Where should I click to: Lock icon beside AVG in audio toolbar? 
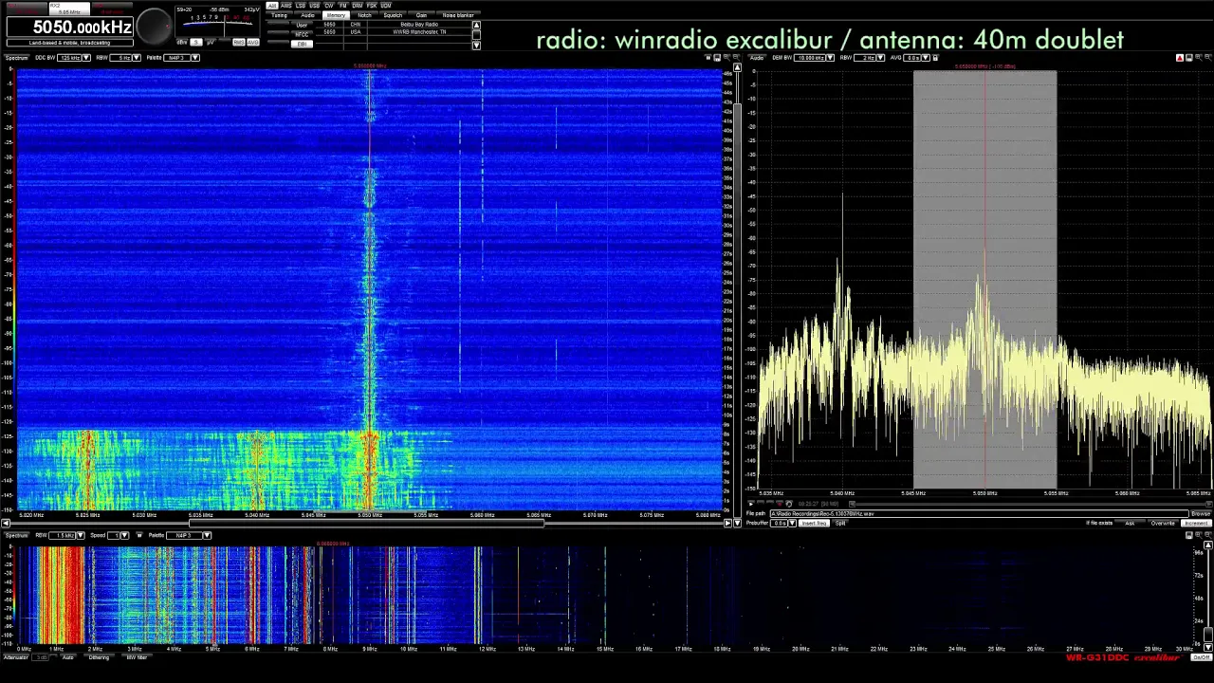point(935,58)
